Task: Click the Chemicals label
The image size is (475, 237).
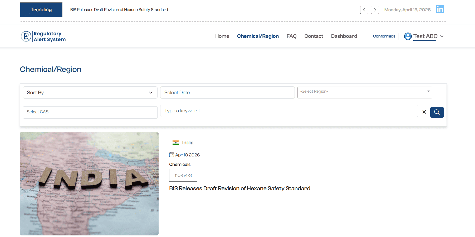Action: pos(180,164)
